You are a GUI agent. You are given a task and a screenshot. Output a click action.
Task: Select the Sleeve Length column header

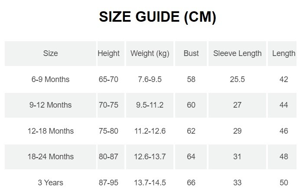(x=237, y=53)
